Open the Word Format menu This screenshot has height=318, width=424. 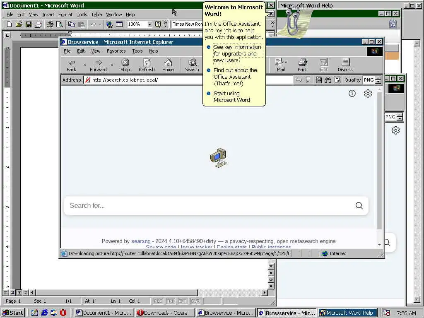point(65,14)
